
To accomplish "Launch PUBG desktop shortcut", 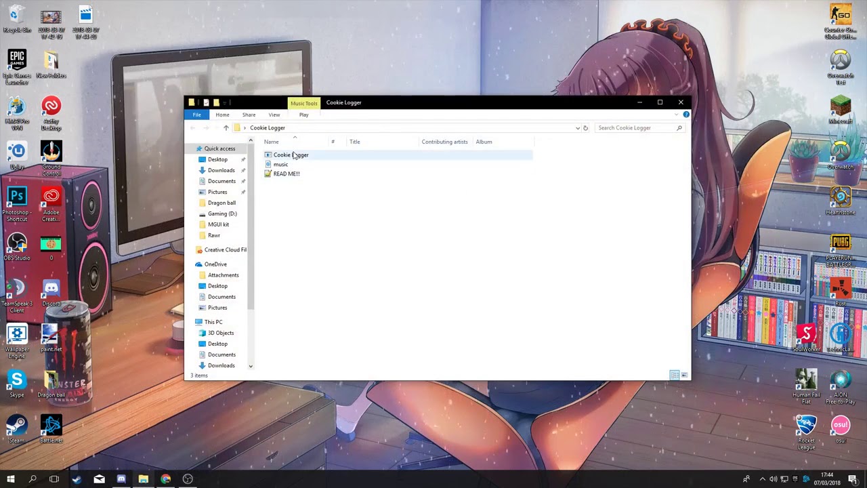I will coord(841,250).
